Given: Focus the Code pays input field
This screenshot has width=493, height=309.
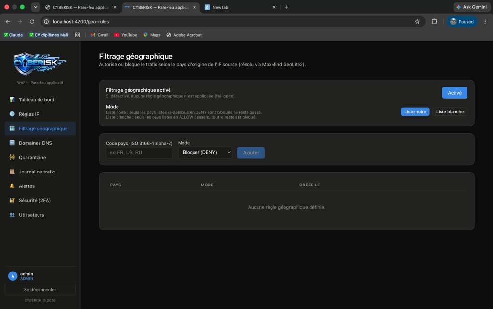Looking at the screenshot, I should (x=139, y=152).
